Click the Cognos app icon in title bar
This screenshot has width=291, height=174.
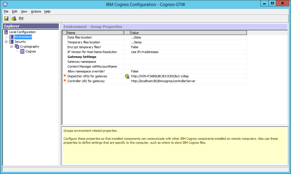(x=5, y=4)
